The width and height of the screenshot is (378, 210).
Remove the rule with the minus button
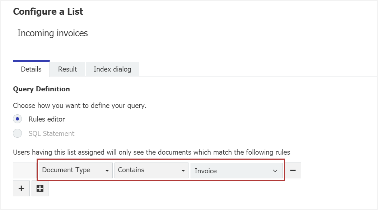pos(293,170)
